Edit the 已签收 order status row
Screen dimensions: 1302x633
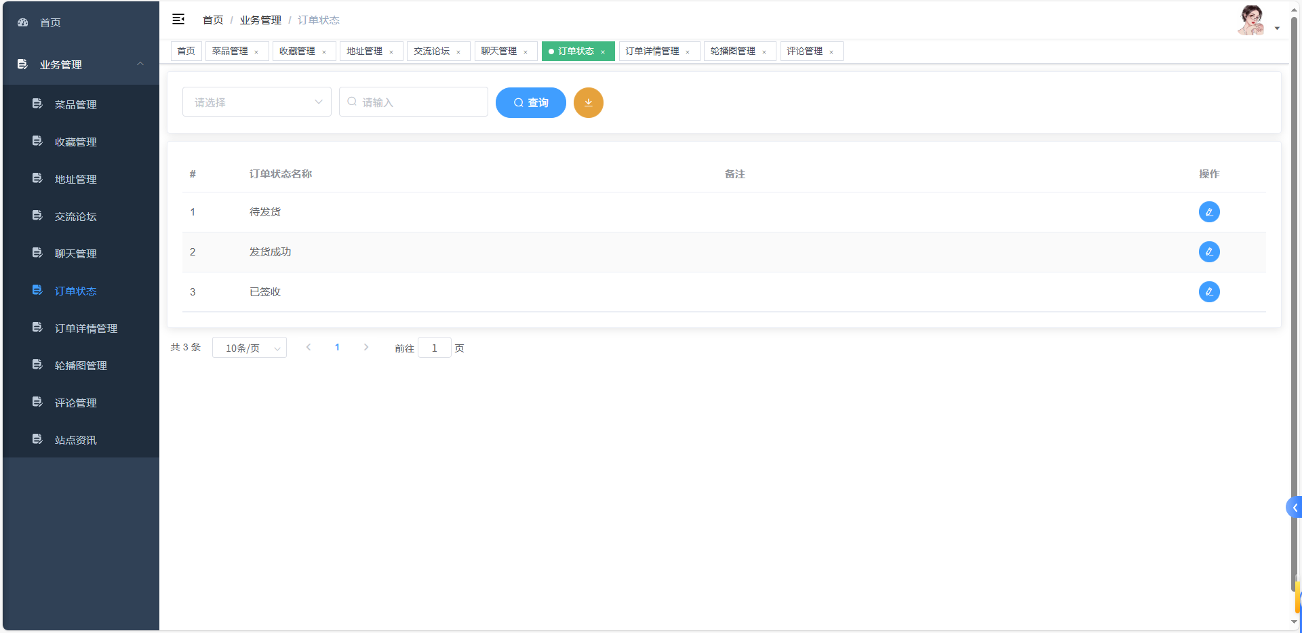tap(1210, 291)
